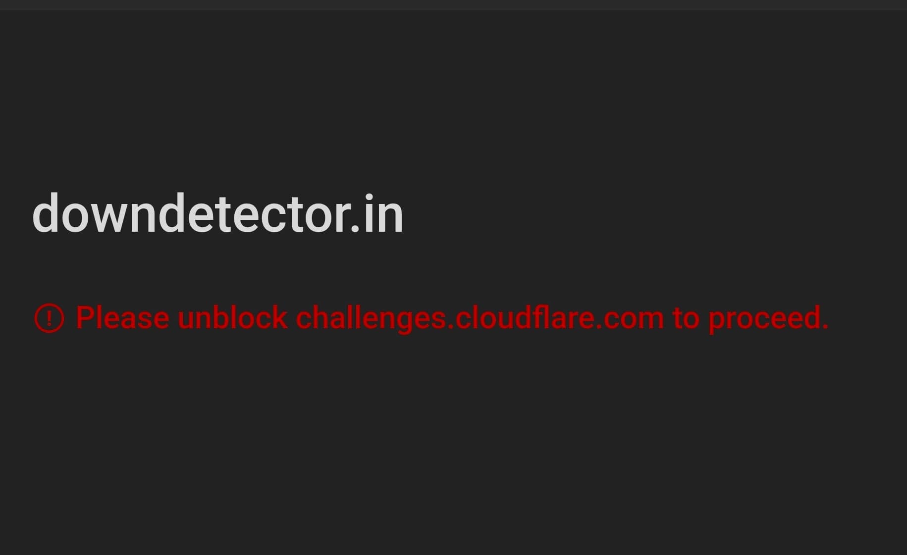907x555 pixels.
Task: Click the final period of the error
Action: [x=824, y=327]
